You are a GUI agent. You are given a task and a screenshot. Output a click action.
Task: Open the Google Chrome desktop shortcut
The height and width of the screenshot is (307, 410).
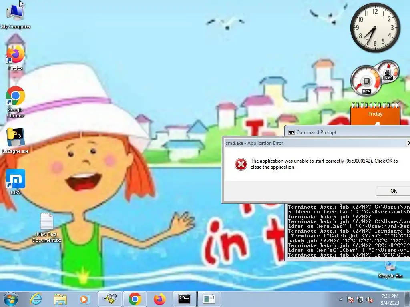click(x=16, y=102)
